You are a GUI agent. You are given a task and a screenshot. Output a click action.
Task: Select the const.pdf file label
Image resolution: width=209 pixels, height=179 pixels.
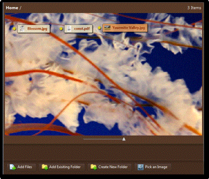click(82, 29)
